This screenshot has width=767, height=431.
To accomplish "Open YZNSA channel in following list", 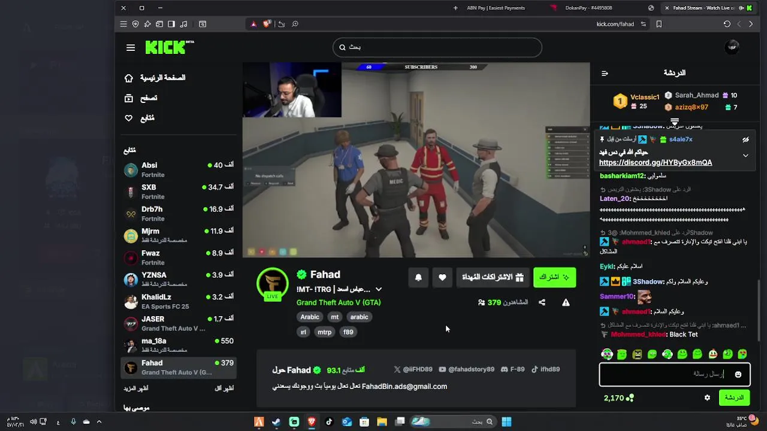I will (179, 280).
